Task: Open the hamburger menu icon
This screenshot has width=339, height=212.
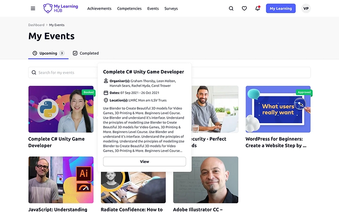Action: point(33,8)
